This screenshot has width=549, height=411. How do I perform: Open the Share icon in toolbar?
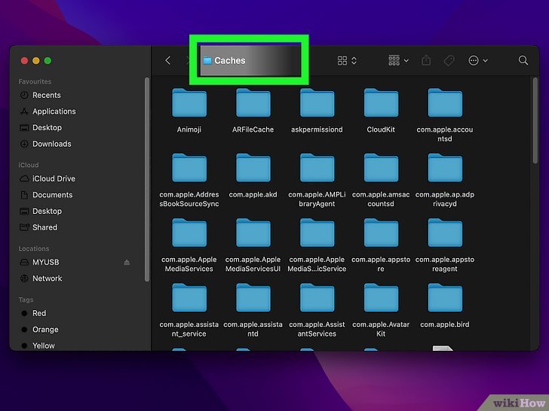[x=426, y=60]
